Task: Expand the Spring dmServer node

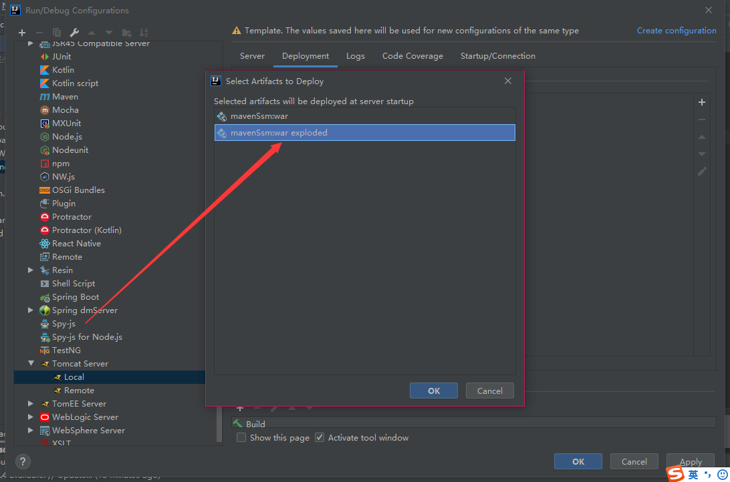Action: click(31, 310)
